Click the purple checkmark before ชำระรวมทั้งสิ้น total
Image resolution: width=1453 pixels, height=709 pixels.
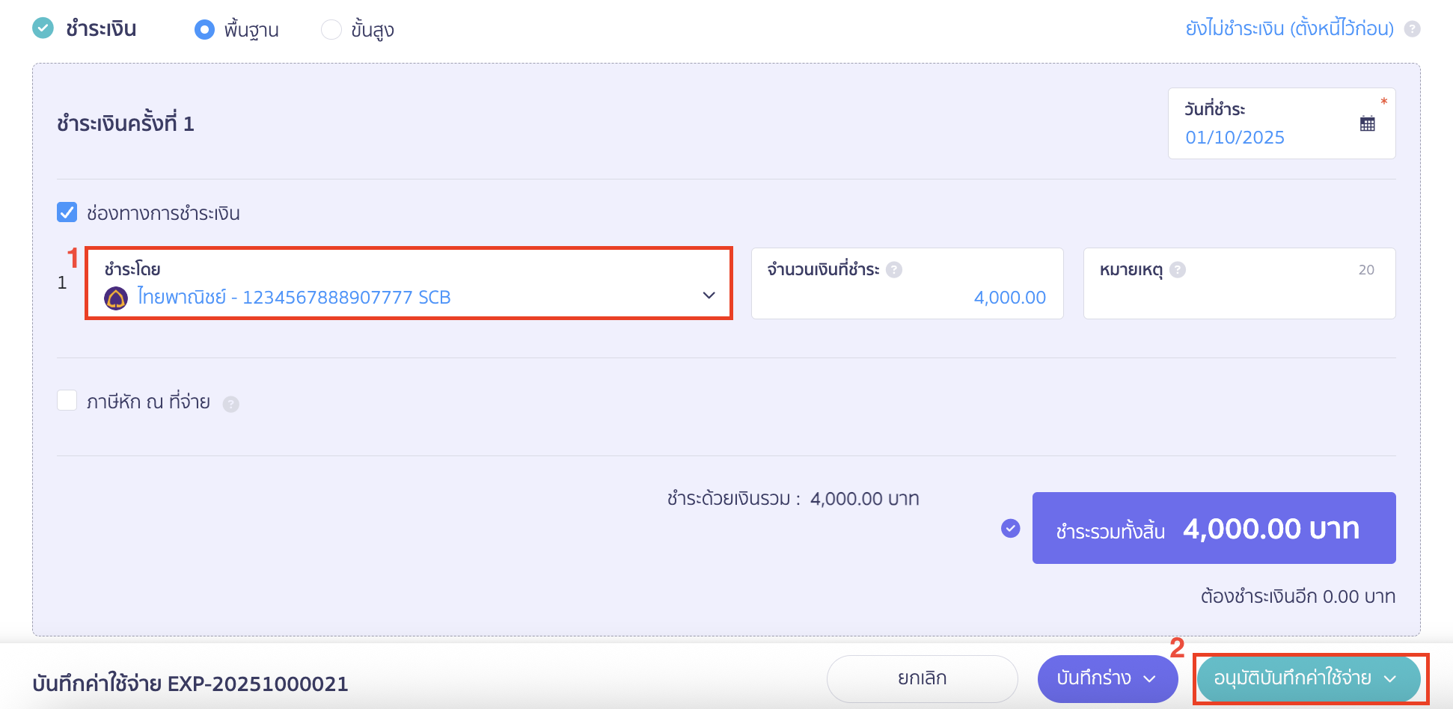(x=1011, y=529)
